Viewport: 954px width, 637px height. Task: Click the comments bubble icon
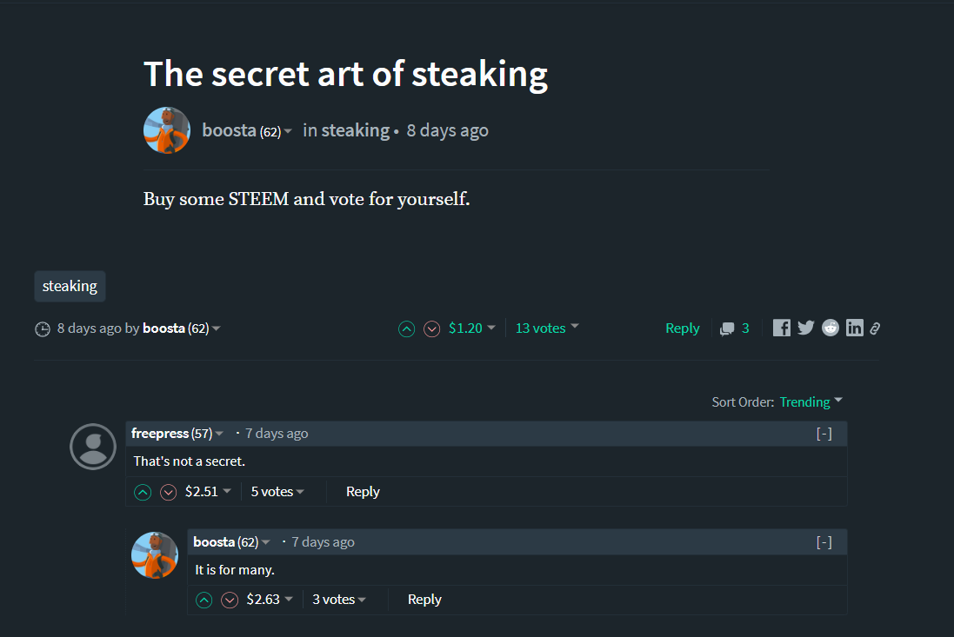tap(727, 328)
